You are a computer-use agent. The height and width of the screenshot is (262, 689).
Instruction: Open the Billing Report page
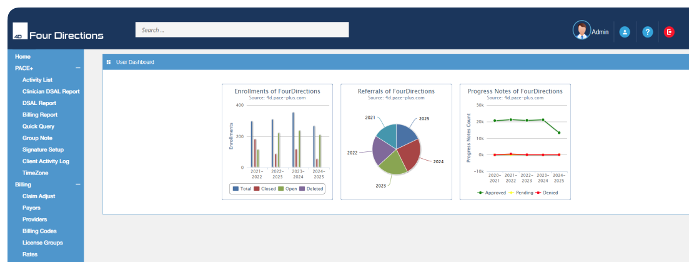40,114
